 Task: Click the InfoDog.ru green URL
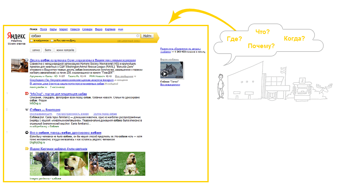35,104
